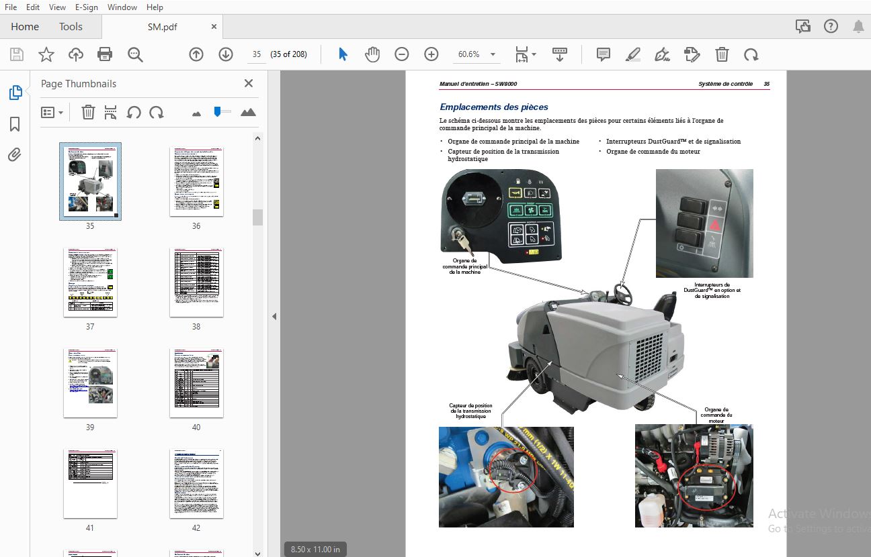Open the Attachments paperclip panel
Viewport: 871px width, 557px height.
pyautogui.click(x=15, y=155)
